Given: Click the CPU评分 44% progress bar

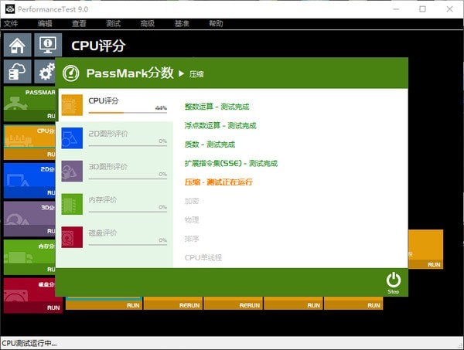Looking at the screenshot, I should pos(128,114).
